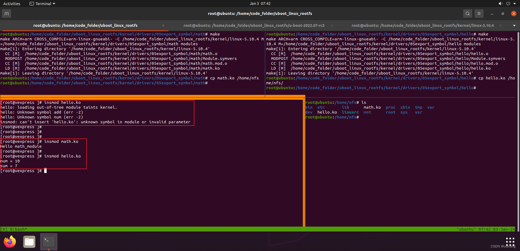
Task: Click 'LD [M]' math.ko build line
Action: coord(113,68)
